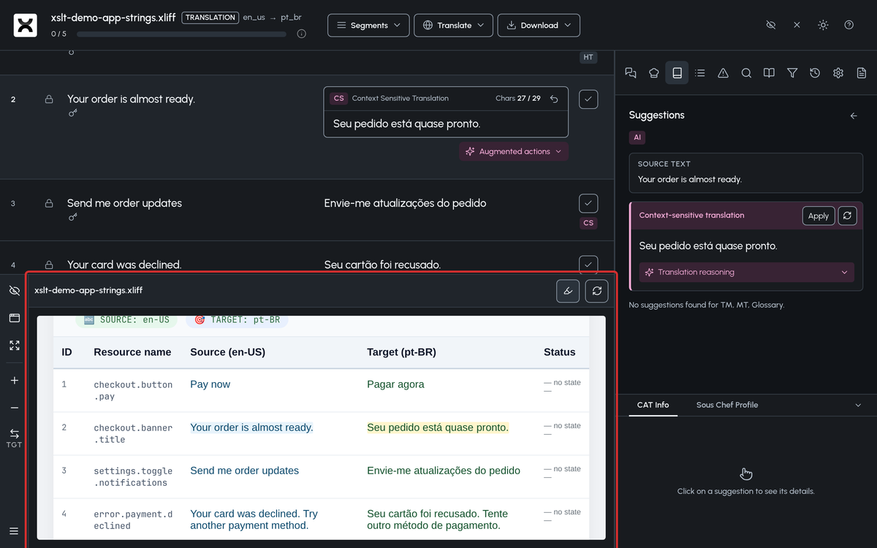This screenshot has height=548, width=877.
Task: Zoom out the preview with minus icon
Action: pyautogui.click(x=15, y=408)
